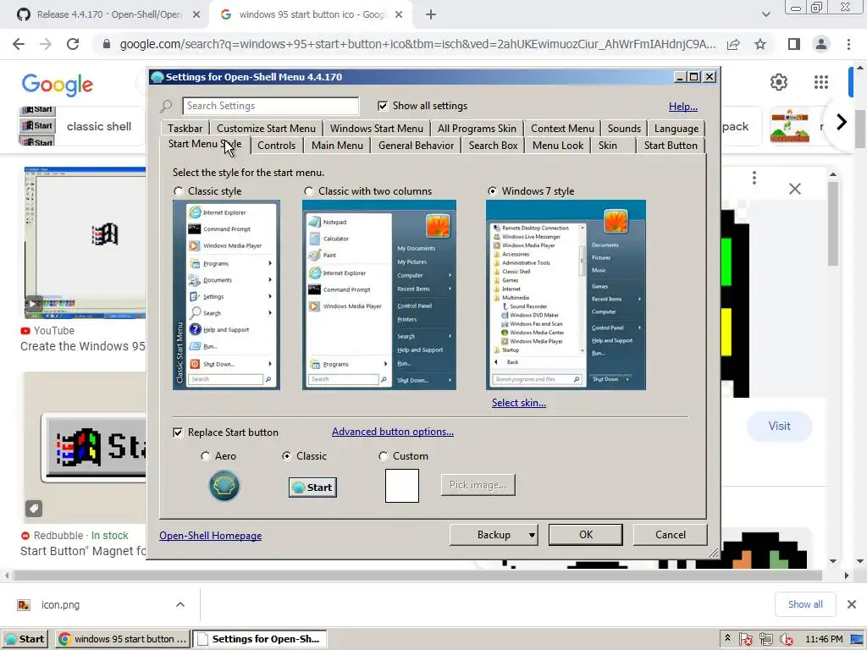
Task: Click the Google logo
Action: [x=58, y=84]
